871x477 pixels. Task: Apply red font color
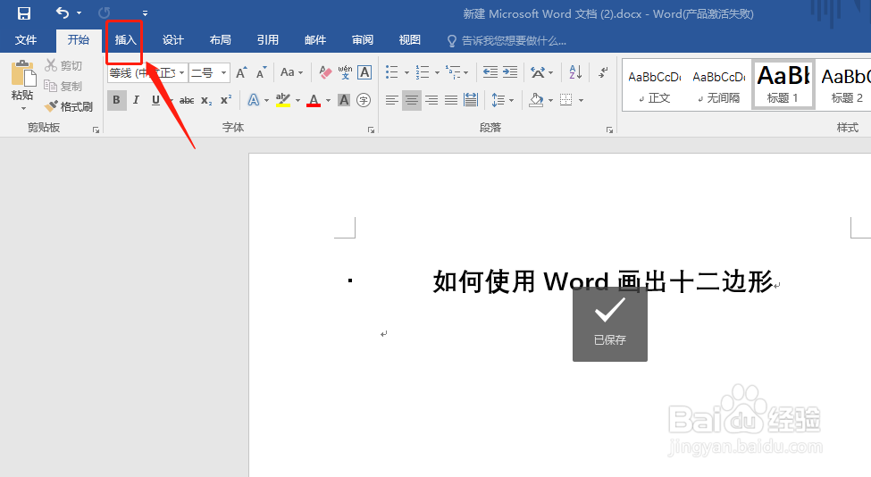point(314,100)
